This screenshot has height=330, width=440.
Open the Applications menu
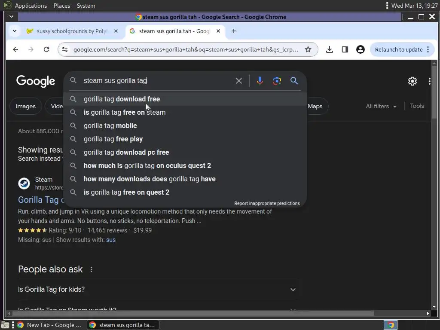point(31,6)
